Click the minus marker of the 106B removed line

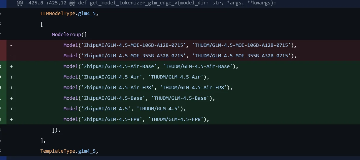click(11, 45)
